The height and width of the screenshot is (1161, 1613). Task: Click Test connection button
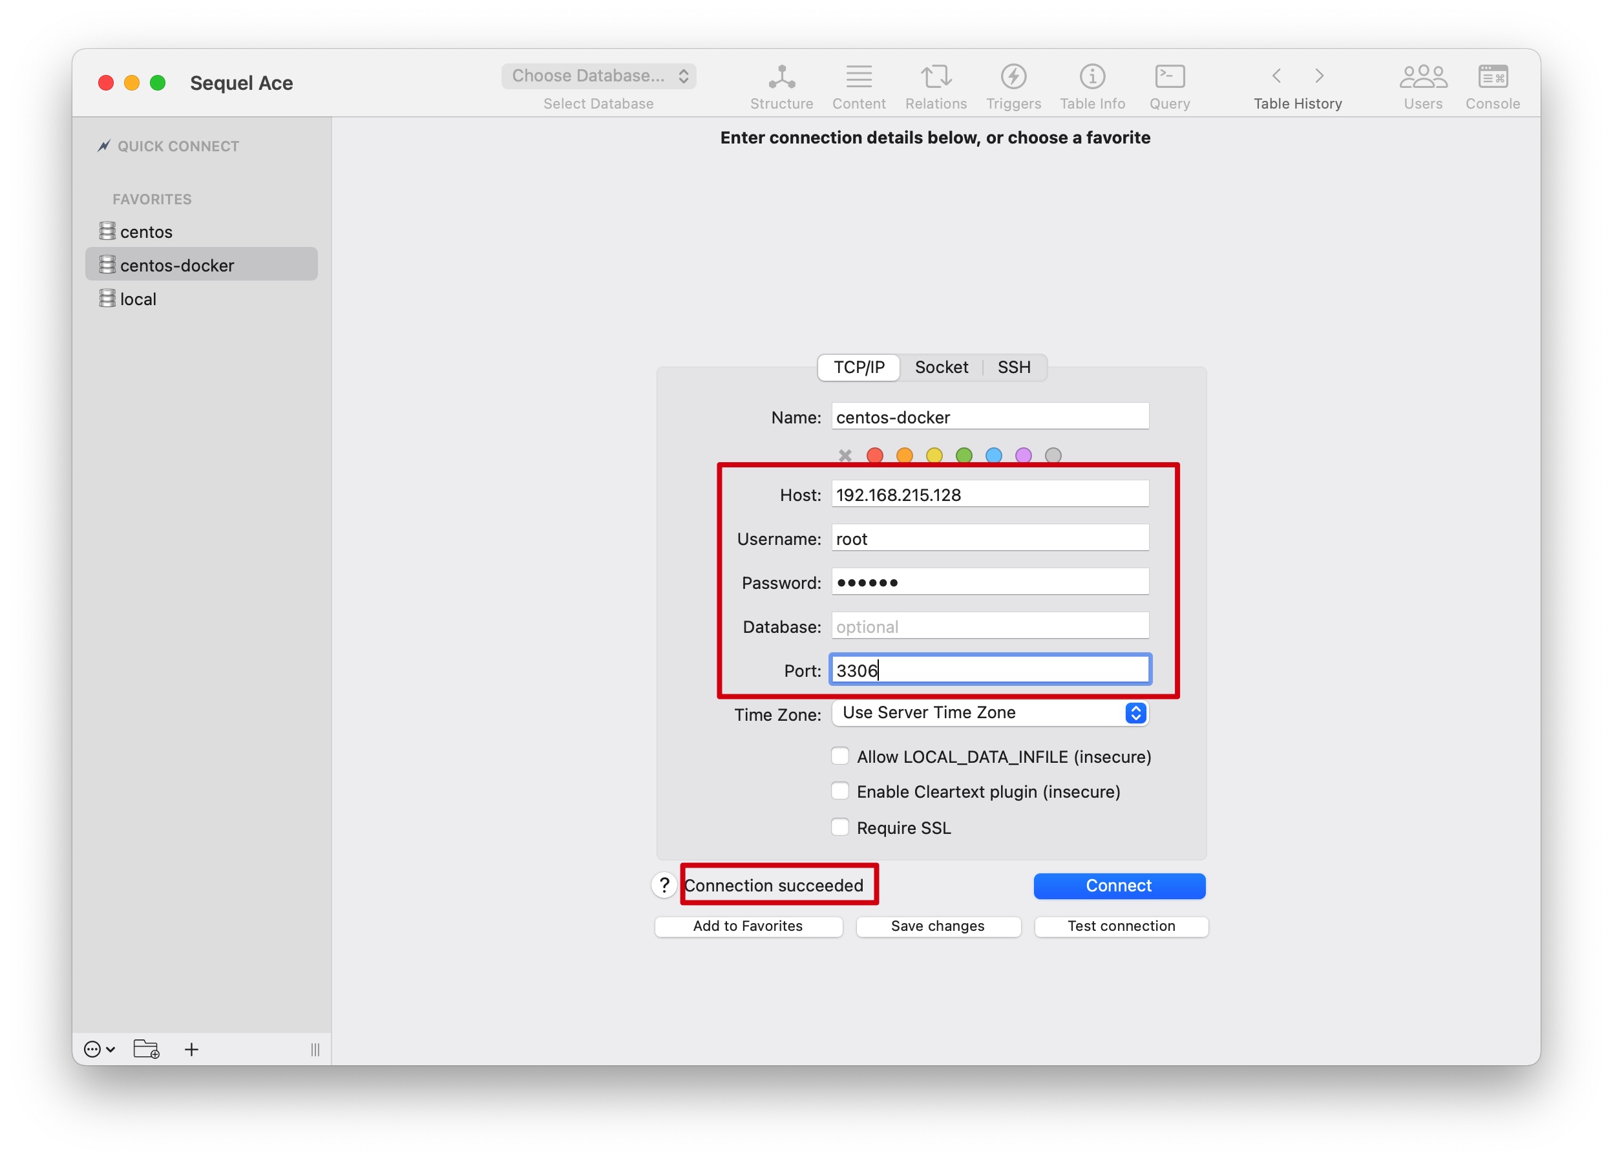coord(1122,926)
